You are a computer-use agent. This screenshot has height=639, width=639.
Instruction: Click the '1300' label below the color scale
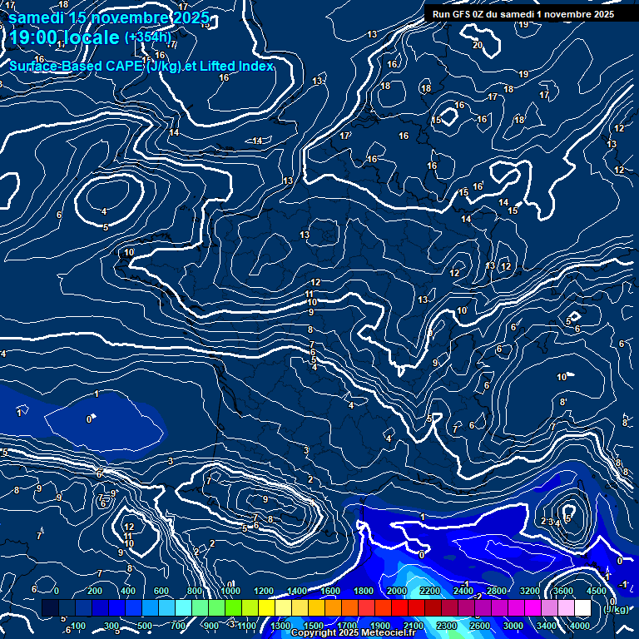(280, 626)
